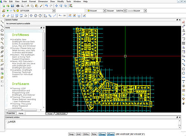Open the Dimension menu
This screenshot has width=186, height=136.
click(x=43, y=1)
